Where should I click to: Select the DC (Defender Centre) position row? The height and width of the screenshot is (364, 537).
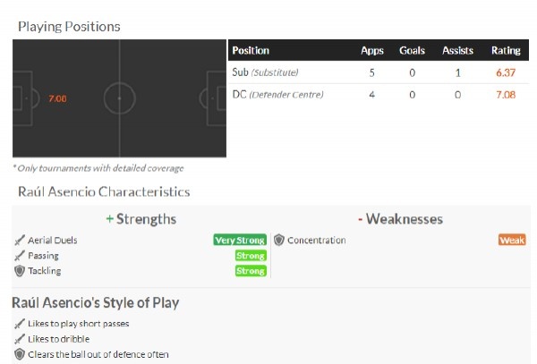pyautogui.click(x=277, y=94)
